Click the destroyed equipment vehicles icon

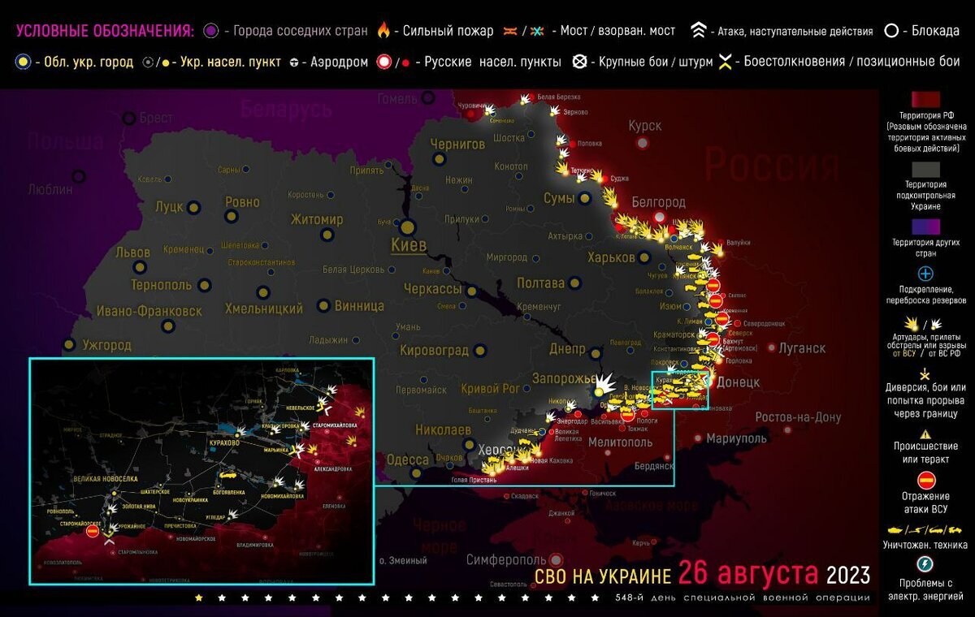[925, 529]
